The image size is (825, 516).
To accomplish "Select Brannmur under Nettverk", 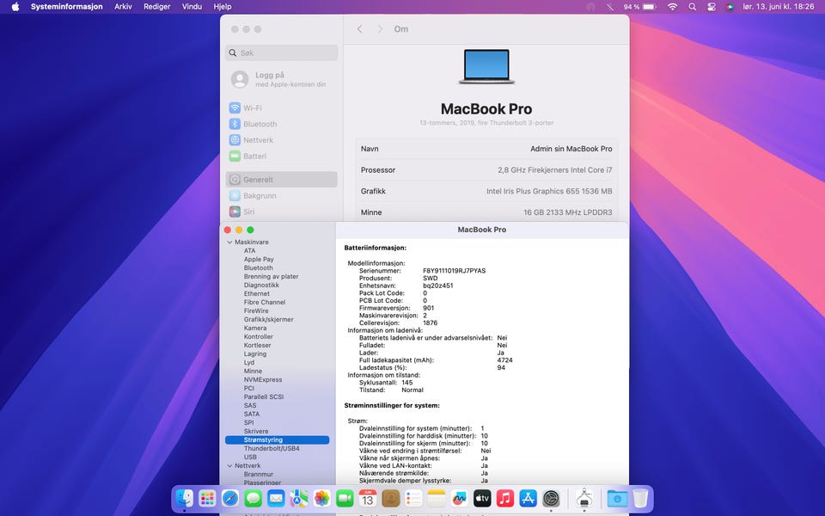I will tap(259, 475).
